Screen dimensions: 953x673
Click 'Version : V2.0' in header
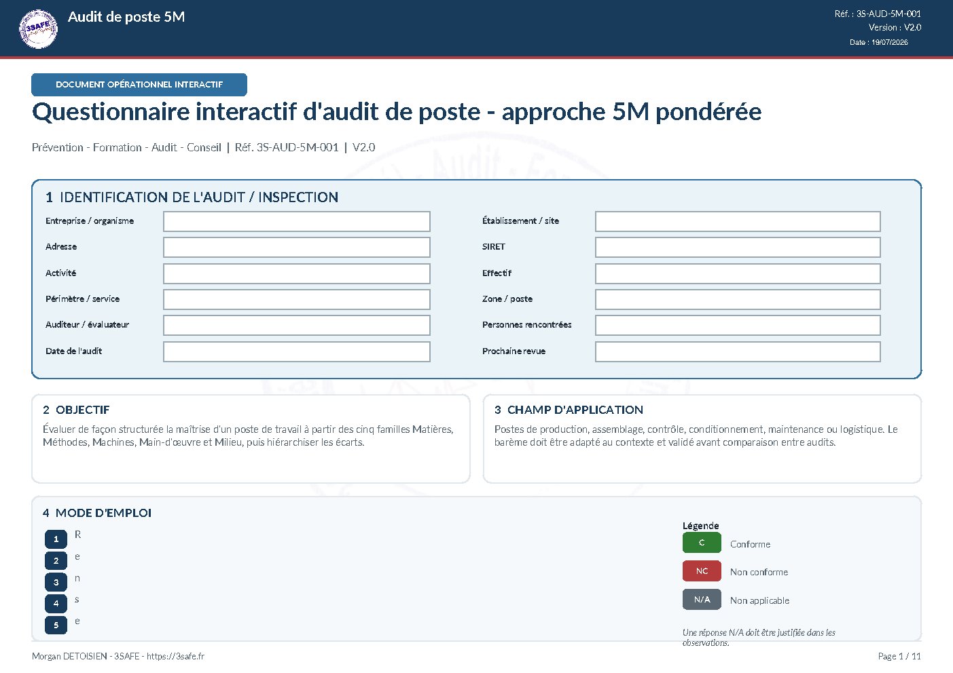tap(895, 28)
